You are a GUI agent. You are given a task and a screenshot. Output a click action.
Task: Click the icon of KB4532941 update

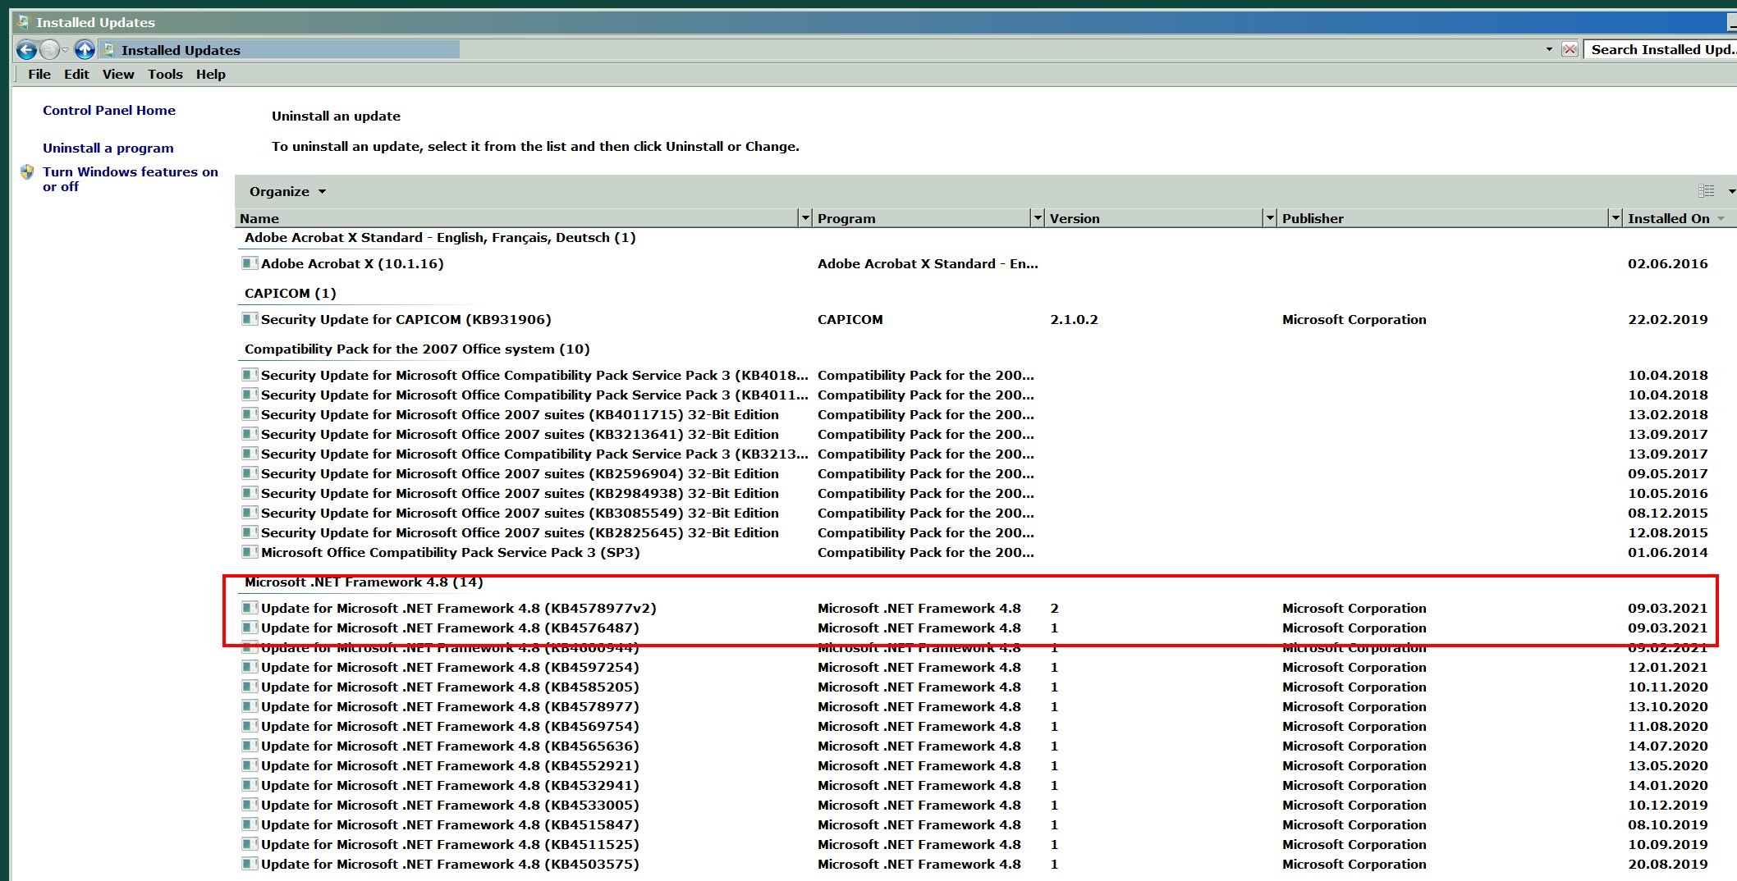click(250, 785)
